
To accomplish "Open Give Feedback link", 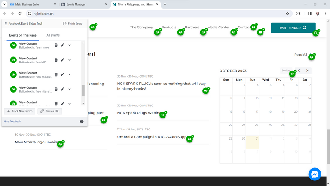I will [12, 121].
